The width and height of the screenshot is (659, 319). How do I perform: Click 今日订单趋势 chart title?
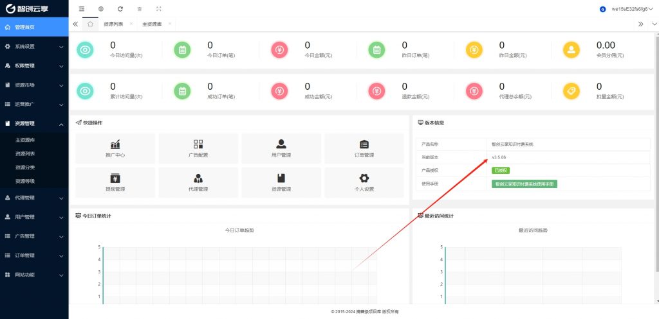tap(239, 230)
